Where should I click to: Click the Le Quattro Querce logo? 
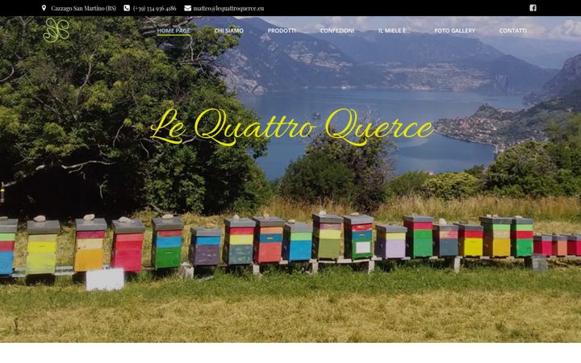[x=56, y=30]
